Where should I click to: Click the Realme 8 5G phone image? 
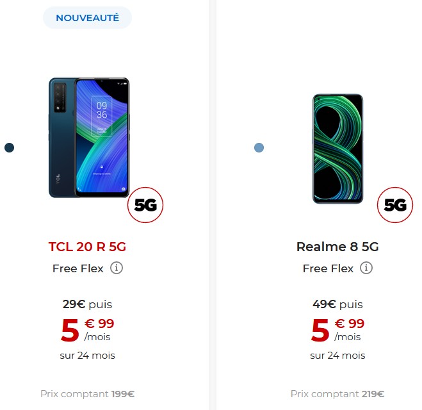click(337, 149)
